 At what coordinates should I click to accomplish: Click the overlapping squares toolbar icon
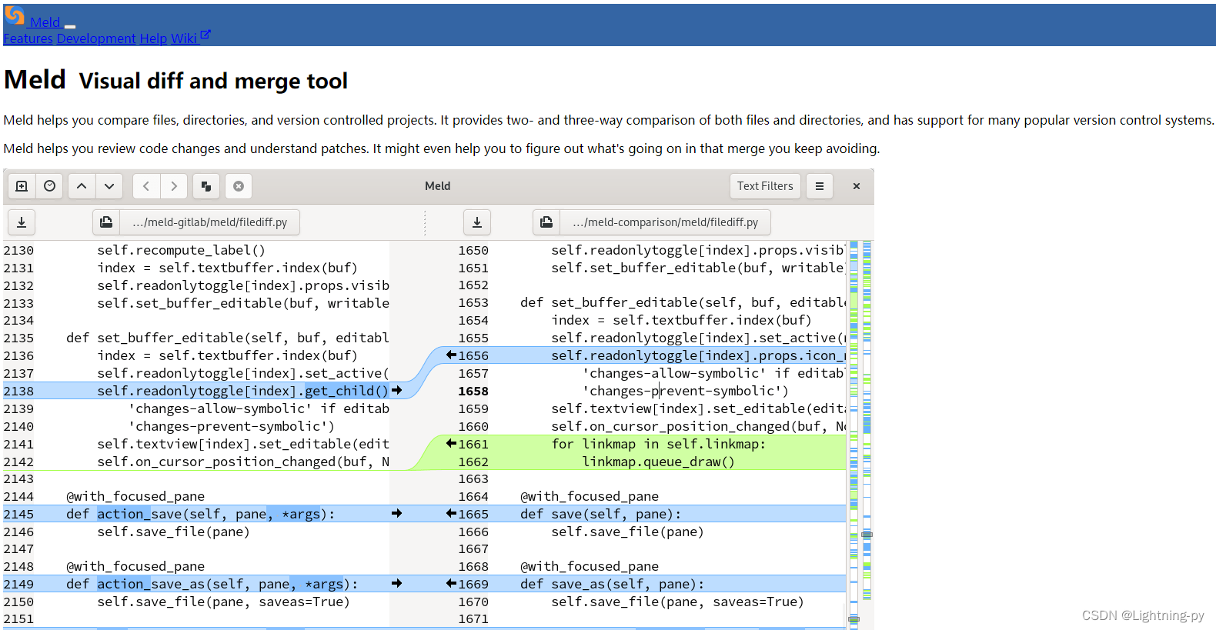(206, 186)
